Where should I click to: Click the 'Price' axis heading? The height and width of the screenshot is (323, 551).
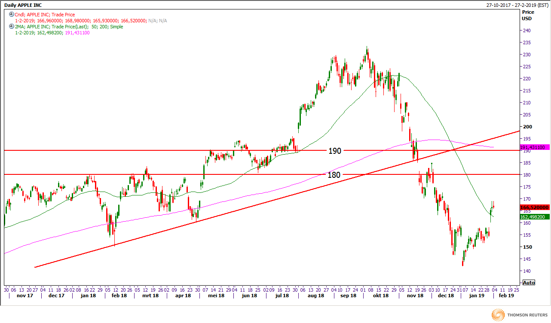click(x=528, y=12)
